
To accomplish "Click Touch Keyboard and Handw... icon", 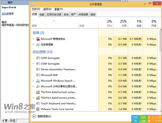I will point(38,103).
